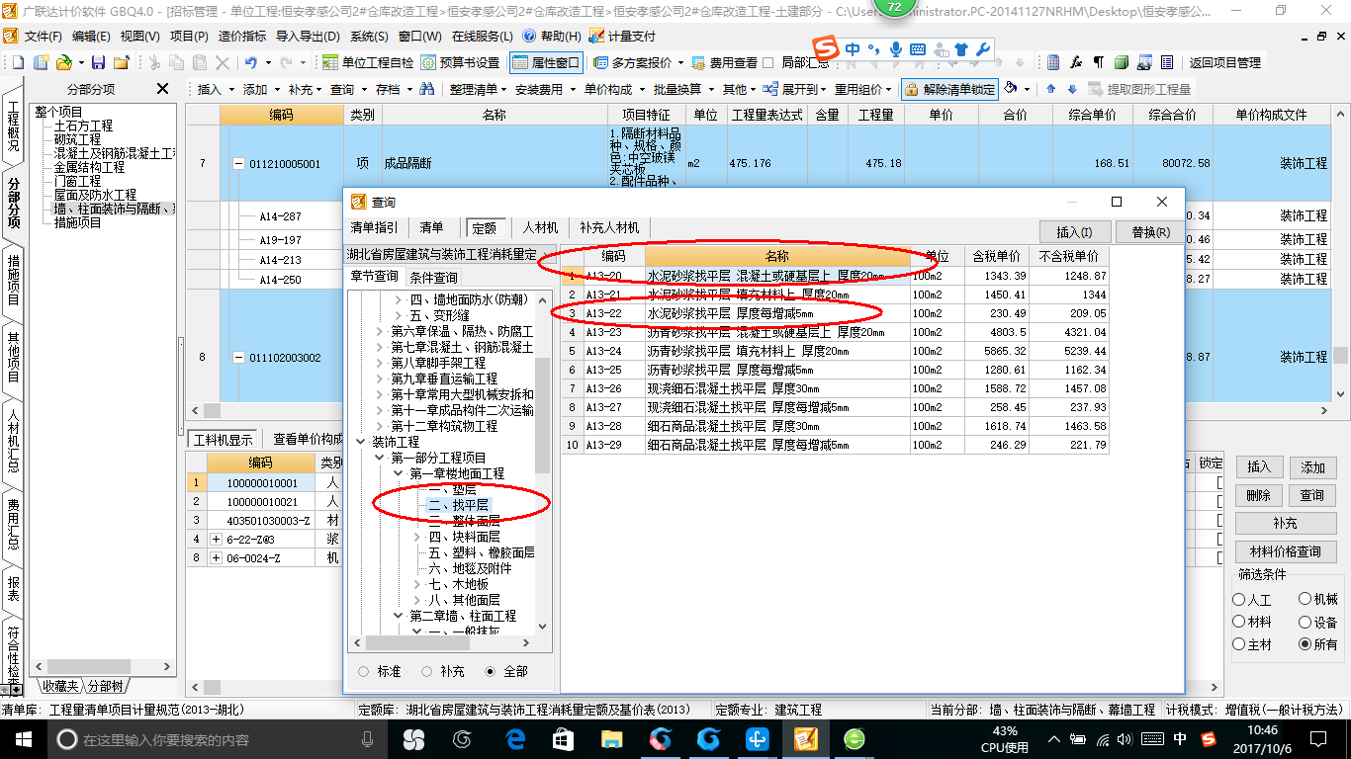Image resolution: width=1351 pixels, height=759 pixels.
Task: Open the 插入 dropdown in toolbar
Action: click(216, 89)
